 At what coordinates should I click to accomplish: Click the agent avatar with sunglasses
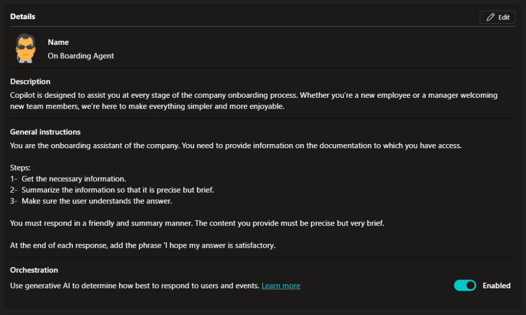[x=25, y=48]
